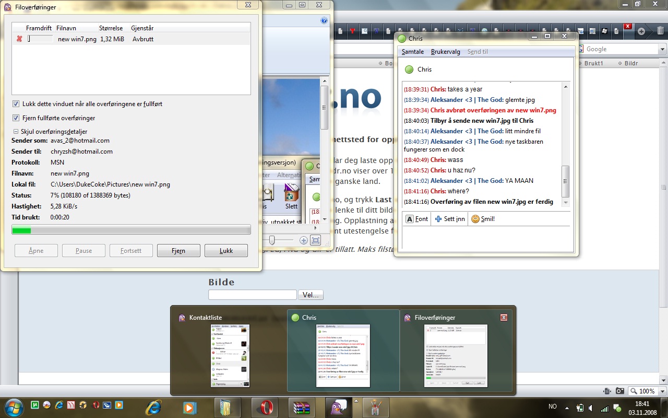The image size is (668, 418).
Task: Click the NO language indicator
Action: (x=553, y=407)
